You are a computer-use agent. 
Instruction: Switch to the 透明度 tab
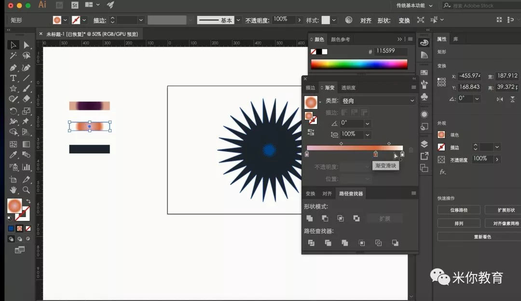(x=348, y=88)
